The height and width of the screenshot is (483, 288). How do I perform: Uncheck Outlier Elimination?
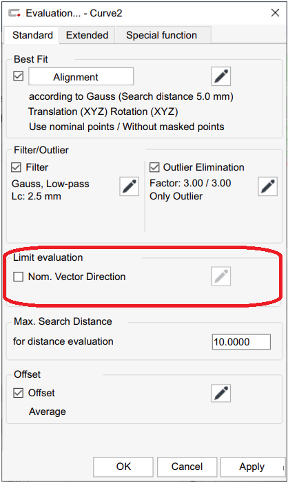[x=154, y=167]
